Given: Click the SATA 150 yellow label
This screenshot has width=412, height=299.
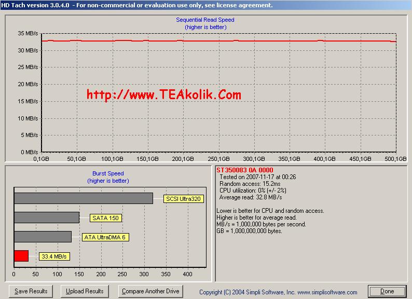Looking at the screenshot, I should [106, 218].
